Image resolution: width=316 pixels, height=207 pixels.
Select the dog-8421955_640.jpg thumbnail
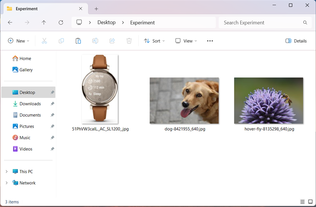(184, 101)
